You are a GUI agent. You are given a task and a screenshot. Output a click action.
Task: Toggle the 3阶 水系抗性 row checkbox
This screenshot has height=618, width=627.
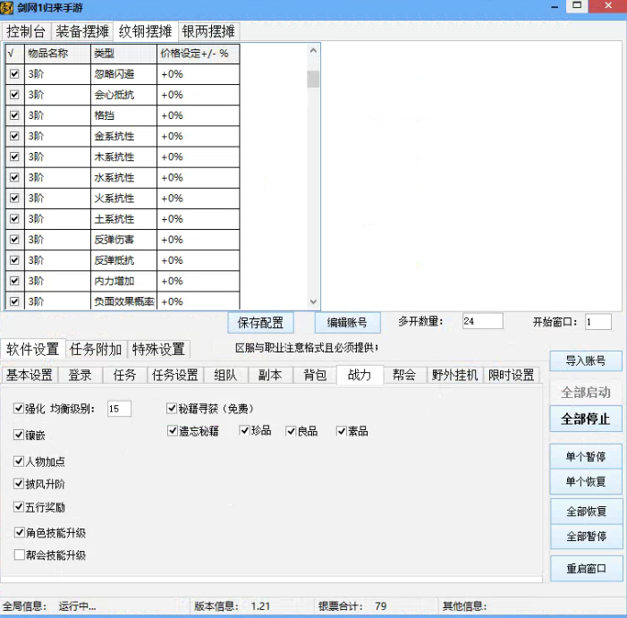(15, 177)
